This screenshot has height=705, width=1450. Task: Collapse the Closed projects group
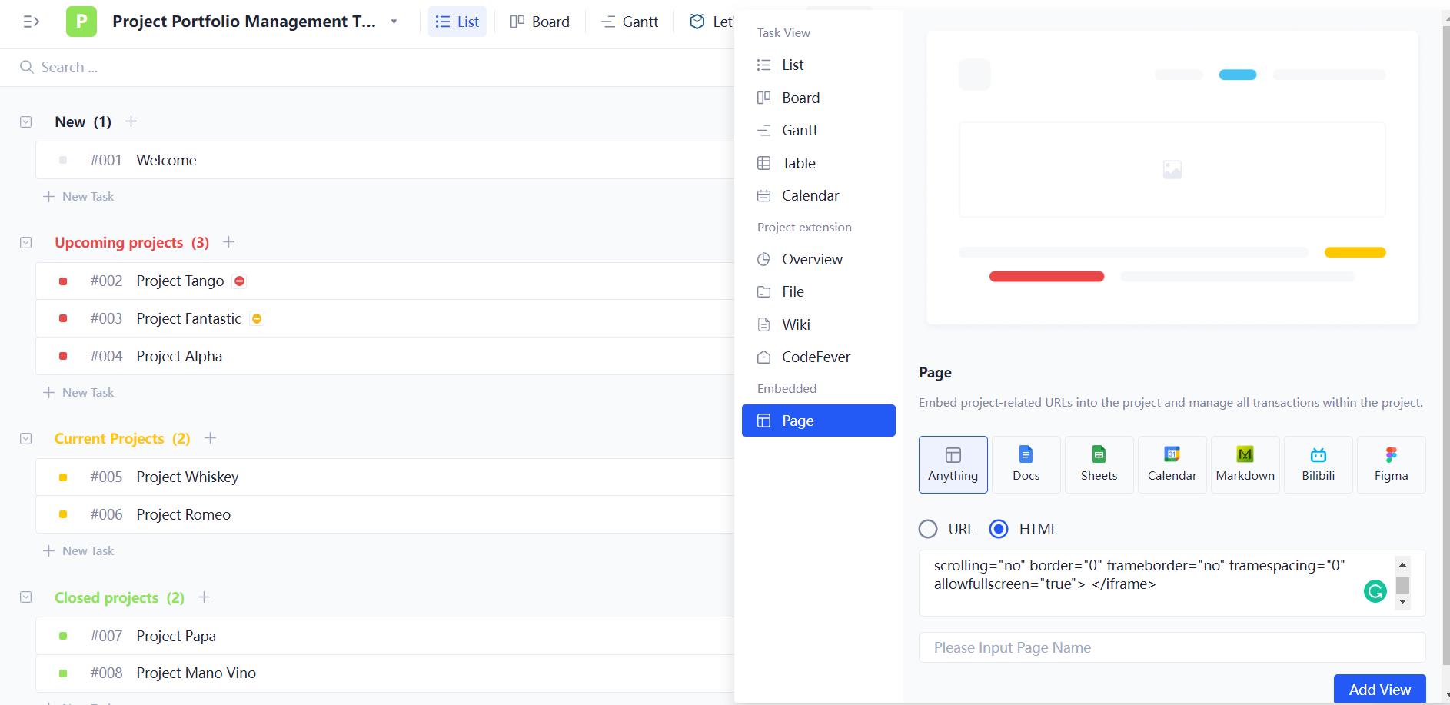[x=25, y=597]
